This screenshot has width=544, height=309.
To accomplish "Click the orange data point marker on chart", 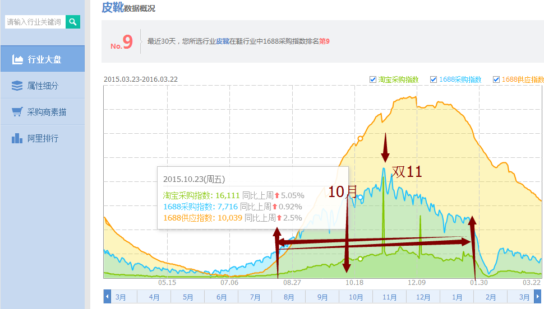I will tap(360, 138).
